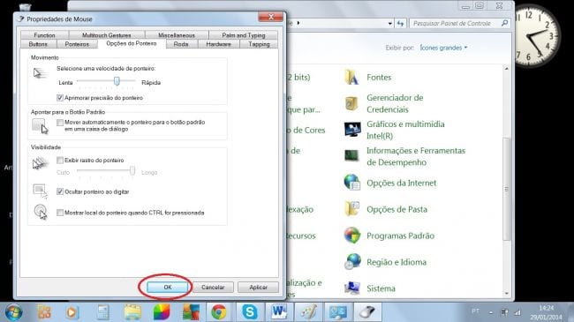This screenshot has height=322, width=574.
Task: Click the OK button
Action: (x=168, y=288)
